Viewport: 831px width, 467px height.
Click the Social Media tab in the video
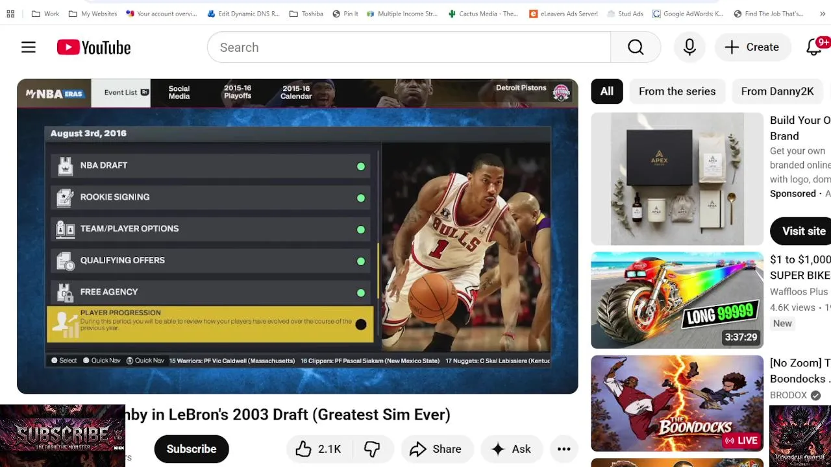point(179,93)
